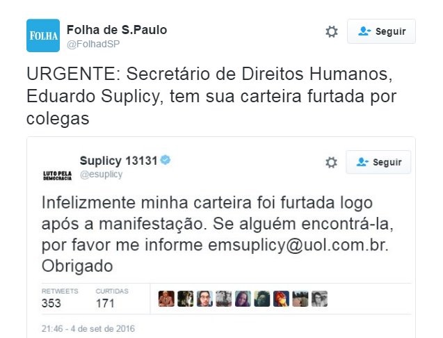Screen dimensions: 443x338
Task: Open the Suplicy 13131 profile name
Action: click(x=118, y=161)
